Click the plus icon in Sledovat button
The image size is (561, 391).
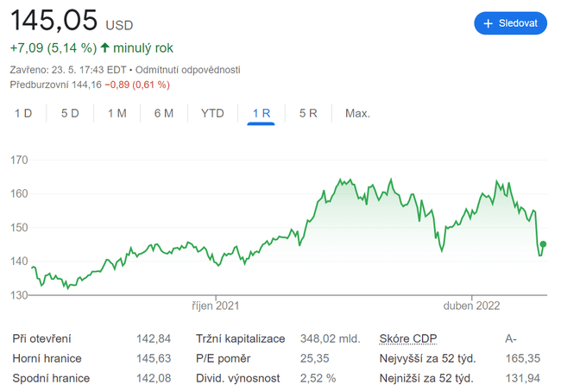point(489,23)
